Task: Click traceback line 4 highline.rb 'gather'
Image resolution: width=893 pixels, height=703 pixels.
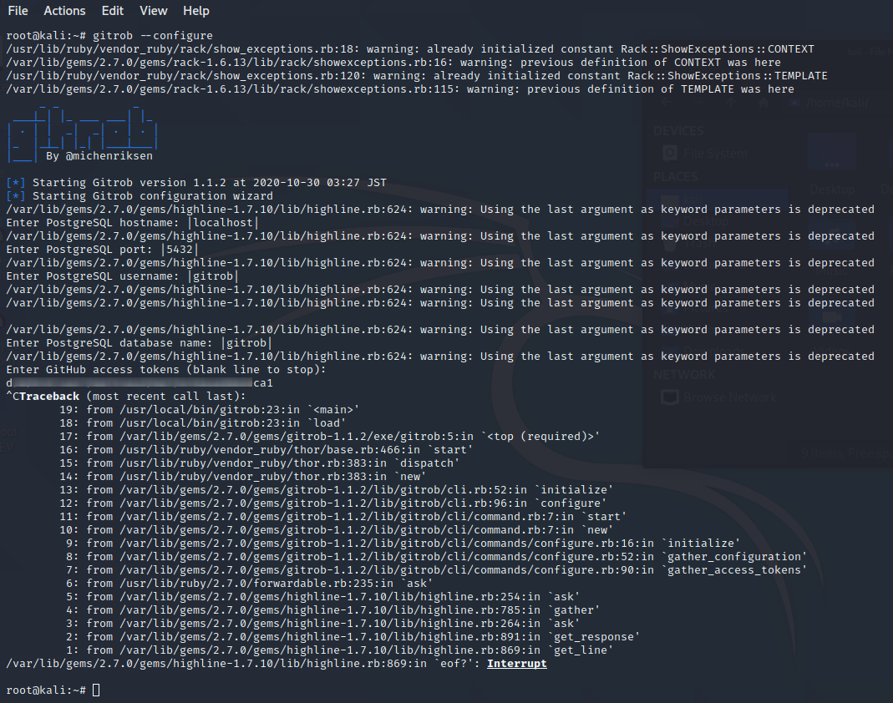Action: (332, 610)
